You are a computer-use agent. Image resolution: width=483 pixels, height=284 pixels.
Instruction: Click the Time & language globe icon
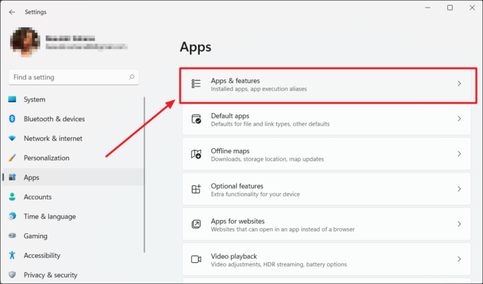coord(12,216)
